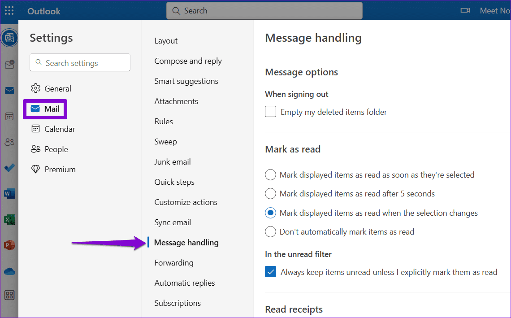
Task: Go to Mail settings category
Action: [53, 109]
